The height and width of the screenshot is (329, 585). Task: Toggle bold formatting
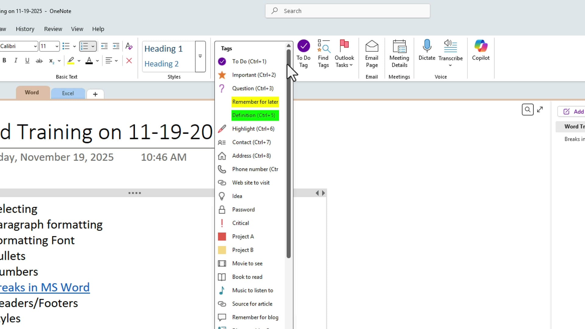(x=4, y=60)
